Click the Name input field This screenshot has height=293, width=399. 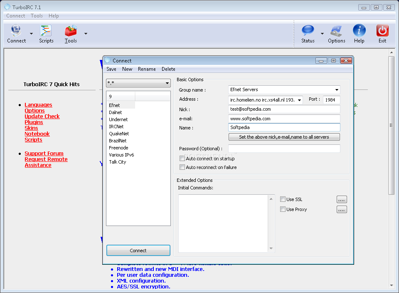pyautogui.click(x=284, y=127)
